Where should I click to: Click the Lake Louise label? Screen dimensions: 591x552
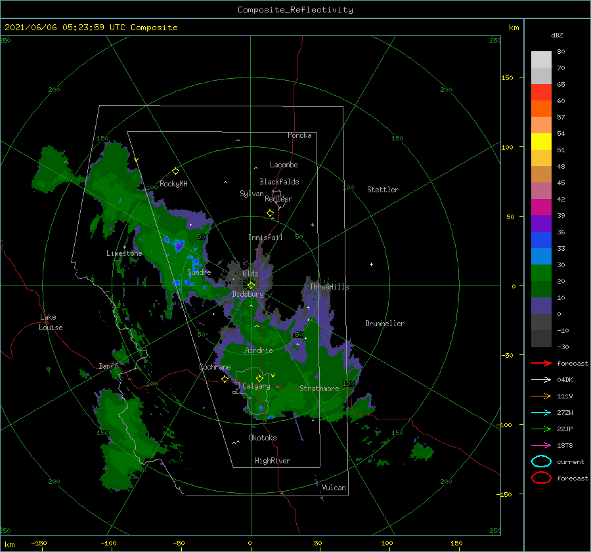pyautogui.click(x=51, y=322)
